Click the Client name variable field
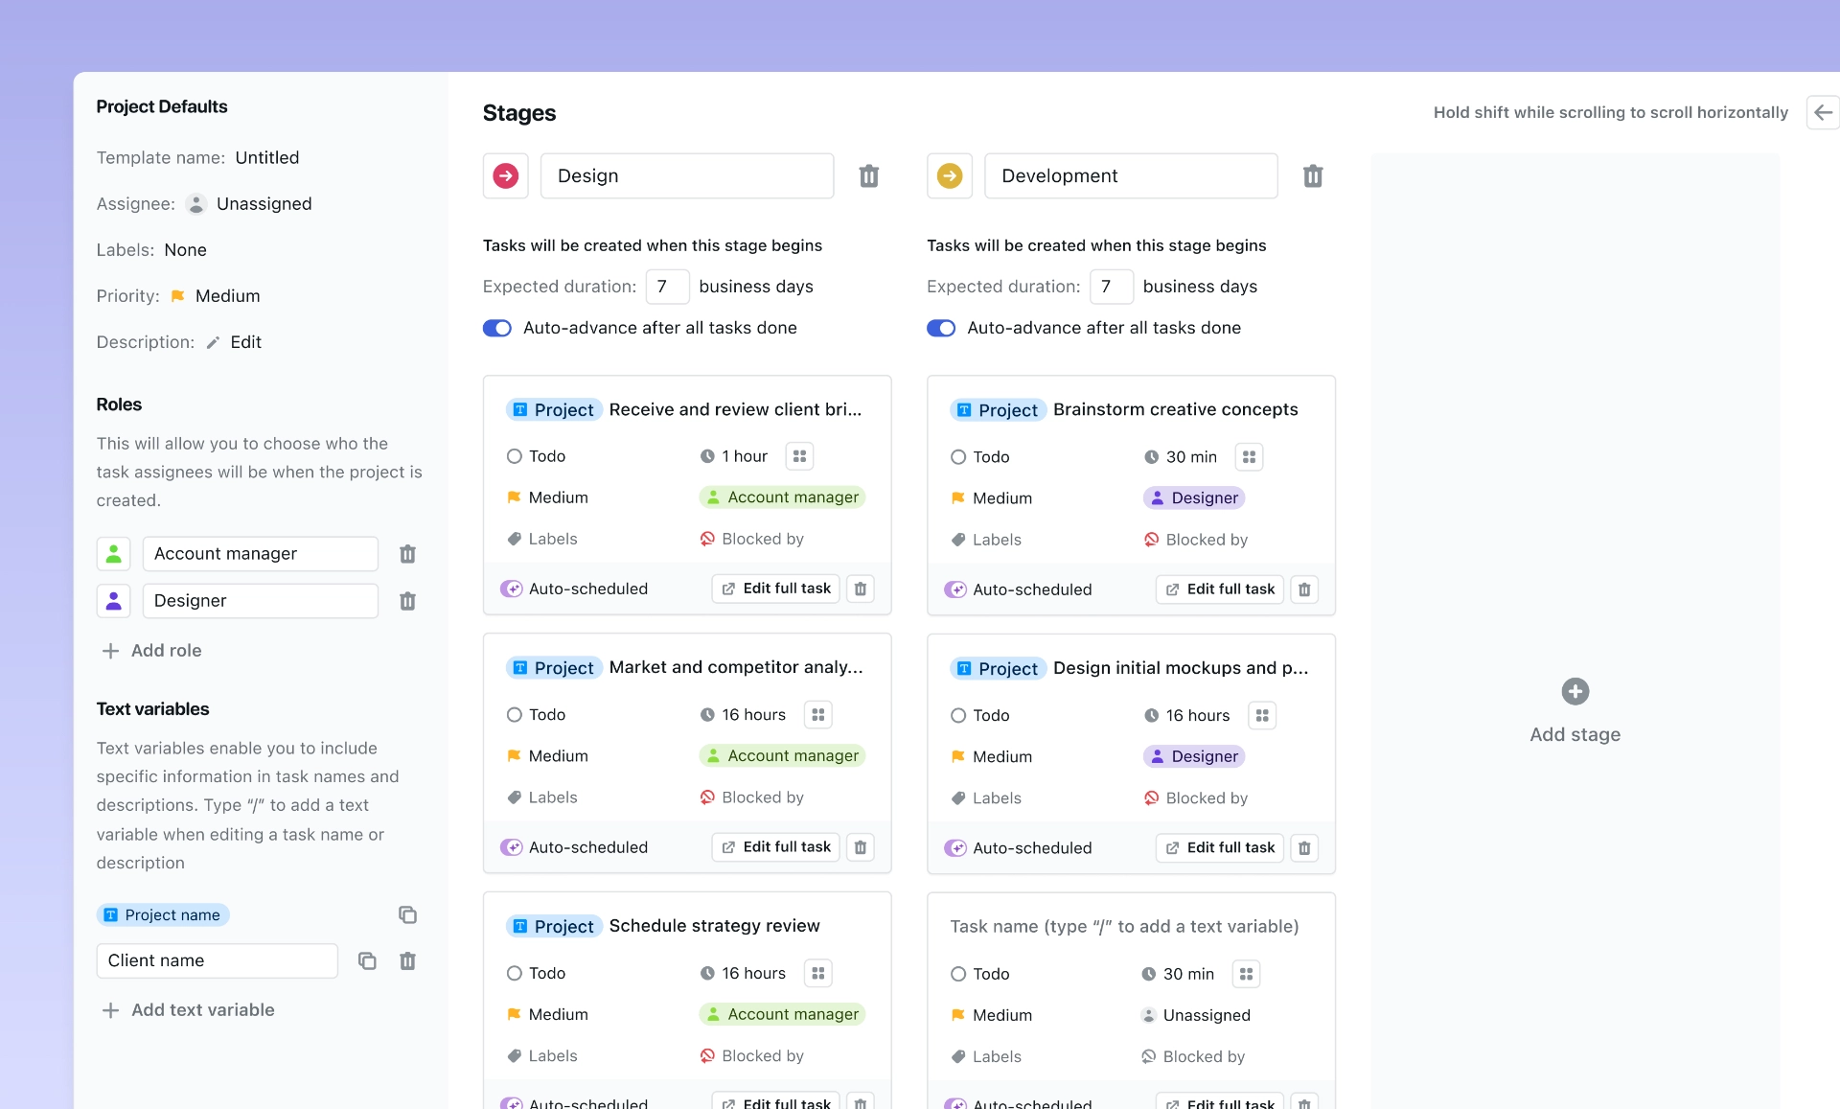Screen dimensions: 1840x1109 [x=218, y=960]
